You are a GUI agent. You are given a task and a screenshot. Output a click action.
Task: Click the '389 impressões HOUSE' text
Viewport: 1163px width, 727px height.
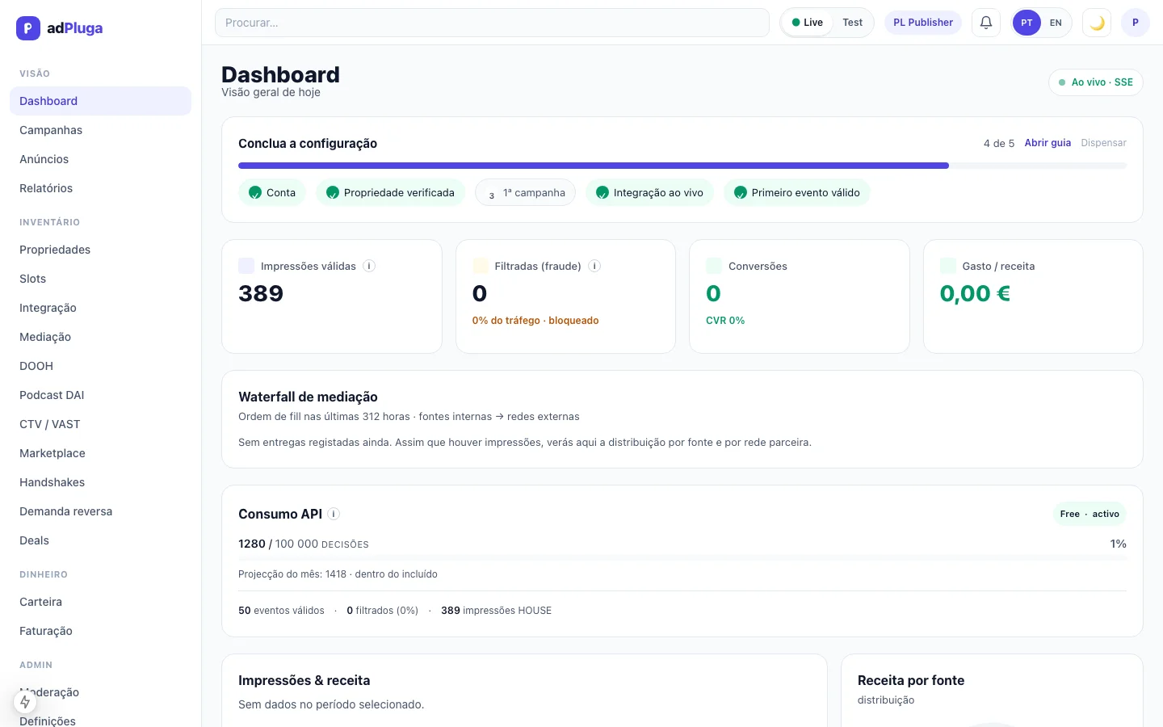click(x=496, y=611)
